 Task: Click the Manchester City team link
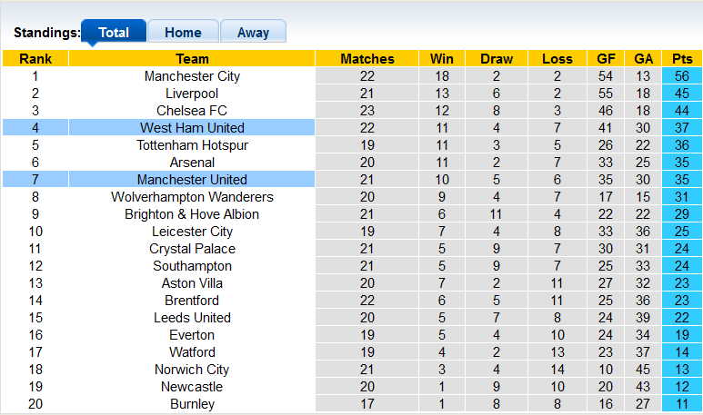[x=192, y=76]
